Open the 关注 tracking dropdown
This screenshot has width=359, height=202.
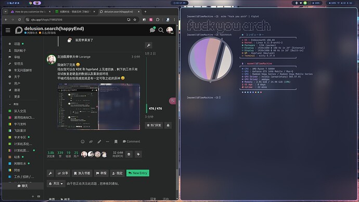point(56,183)
